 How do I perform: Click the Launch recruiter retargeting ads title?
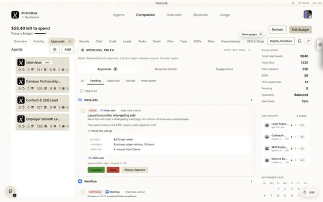pyautogui.click(x=111, y=116)
